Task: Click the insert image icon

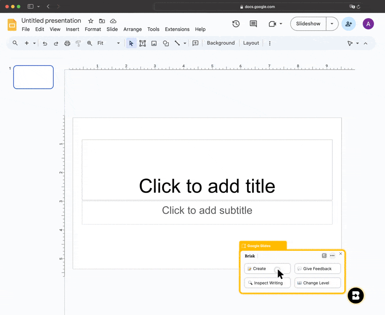Action: coord(154,43)
